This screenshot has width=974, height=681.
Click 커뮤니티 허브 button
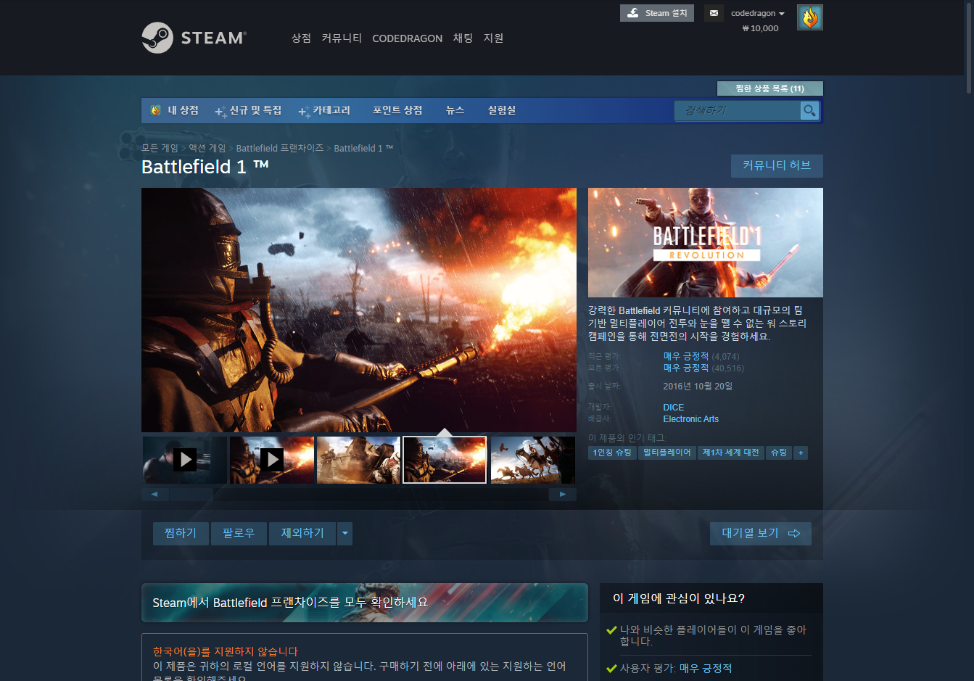pos(777,165)
